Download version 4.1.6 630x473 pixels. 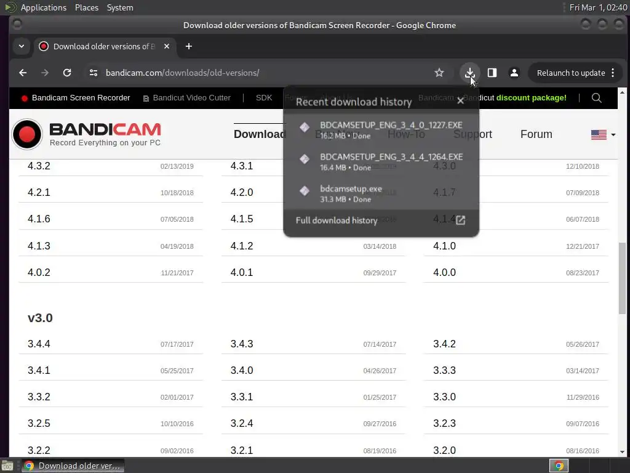point(39,219)
